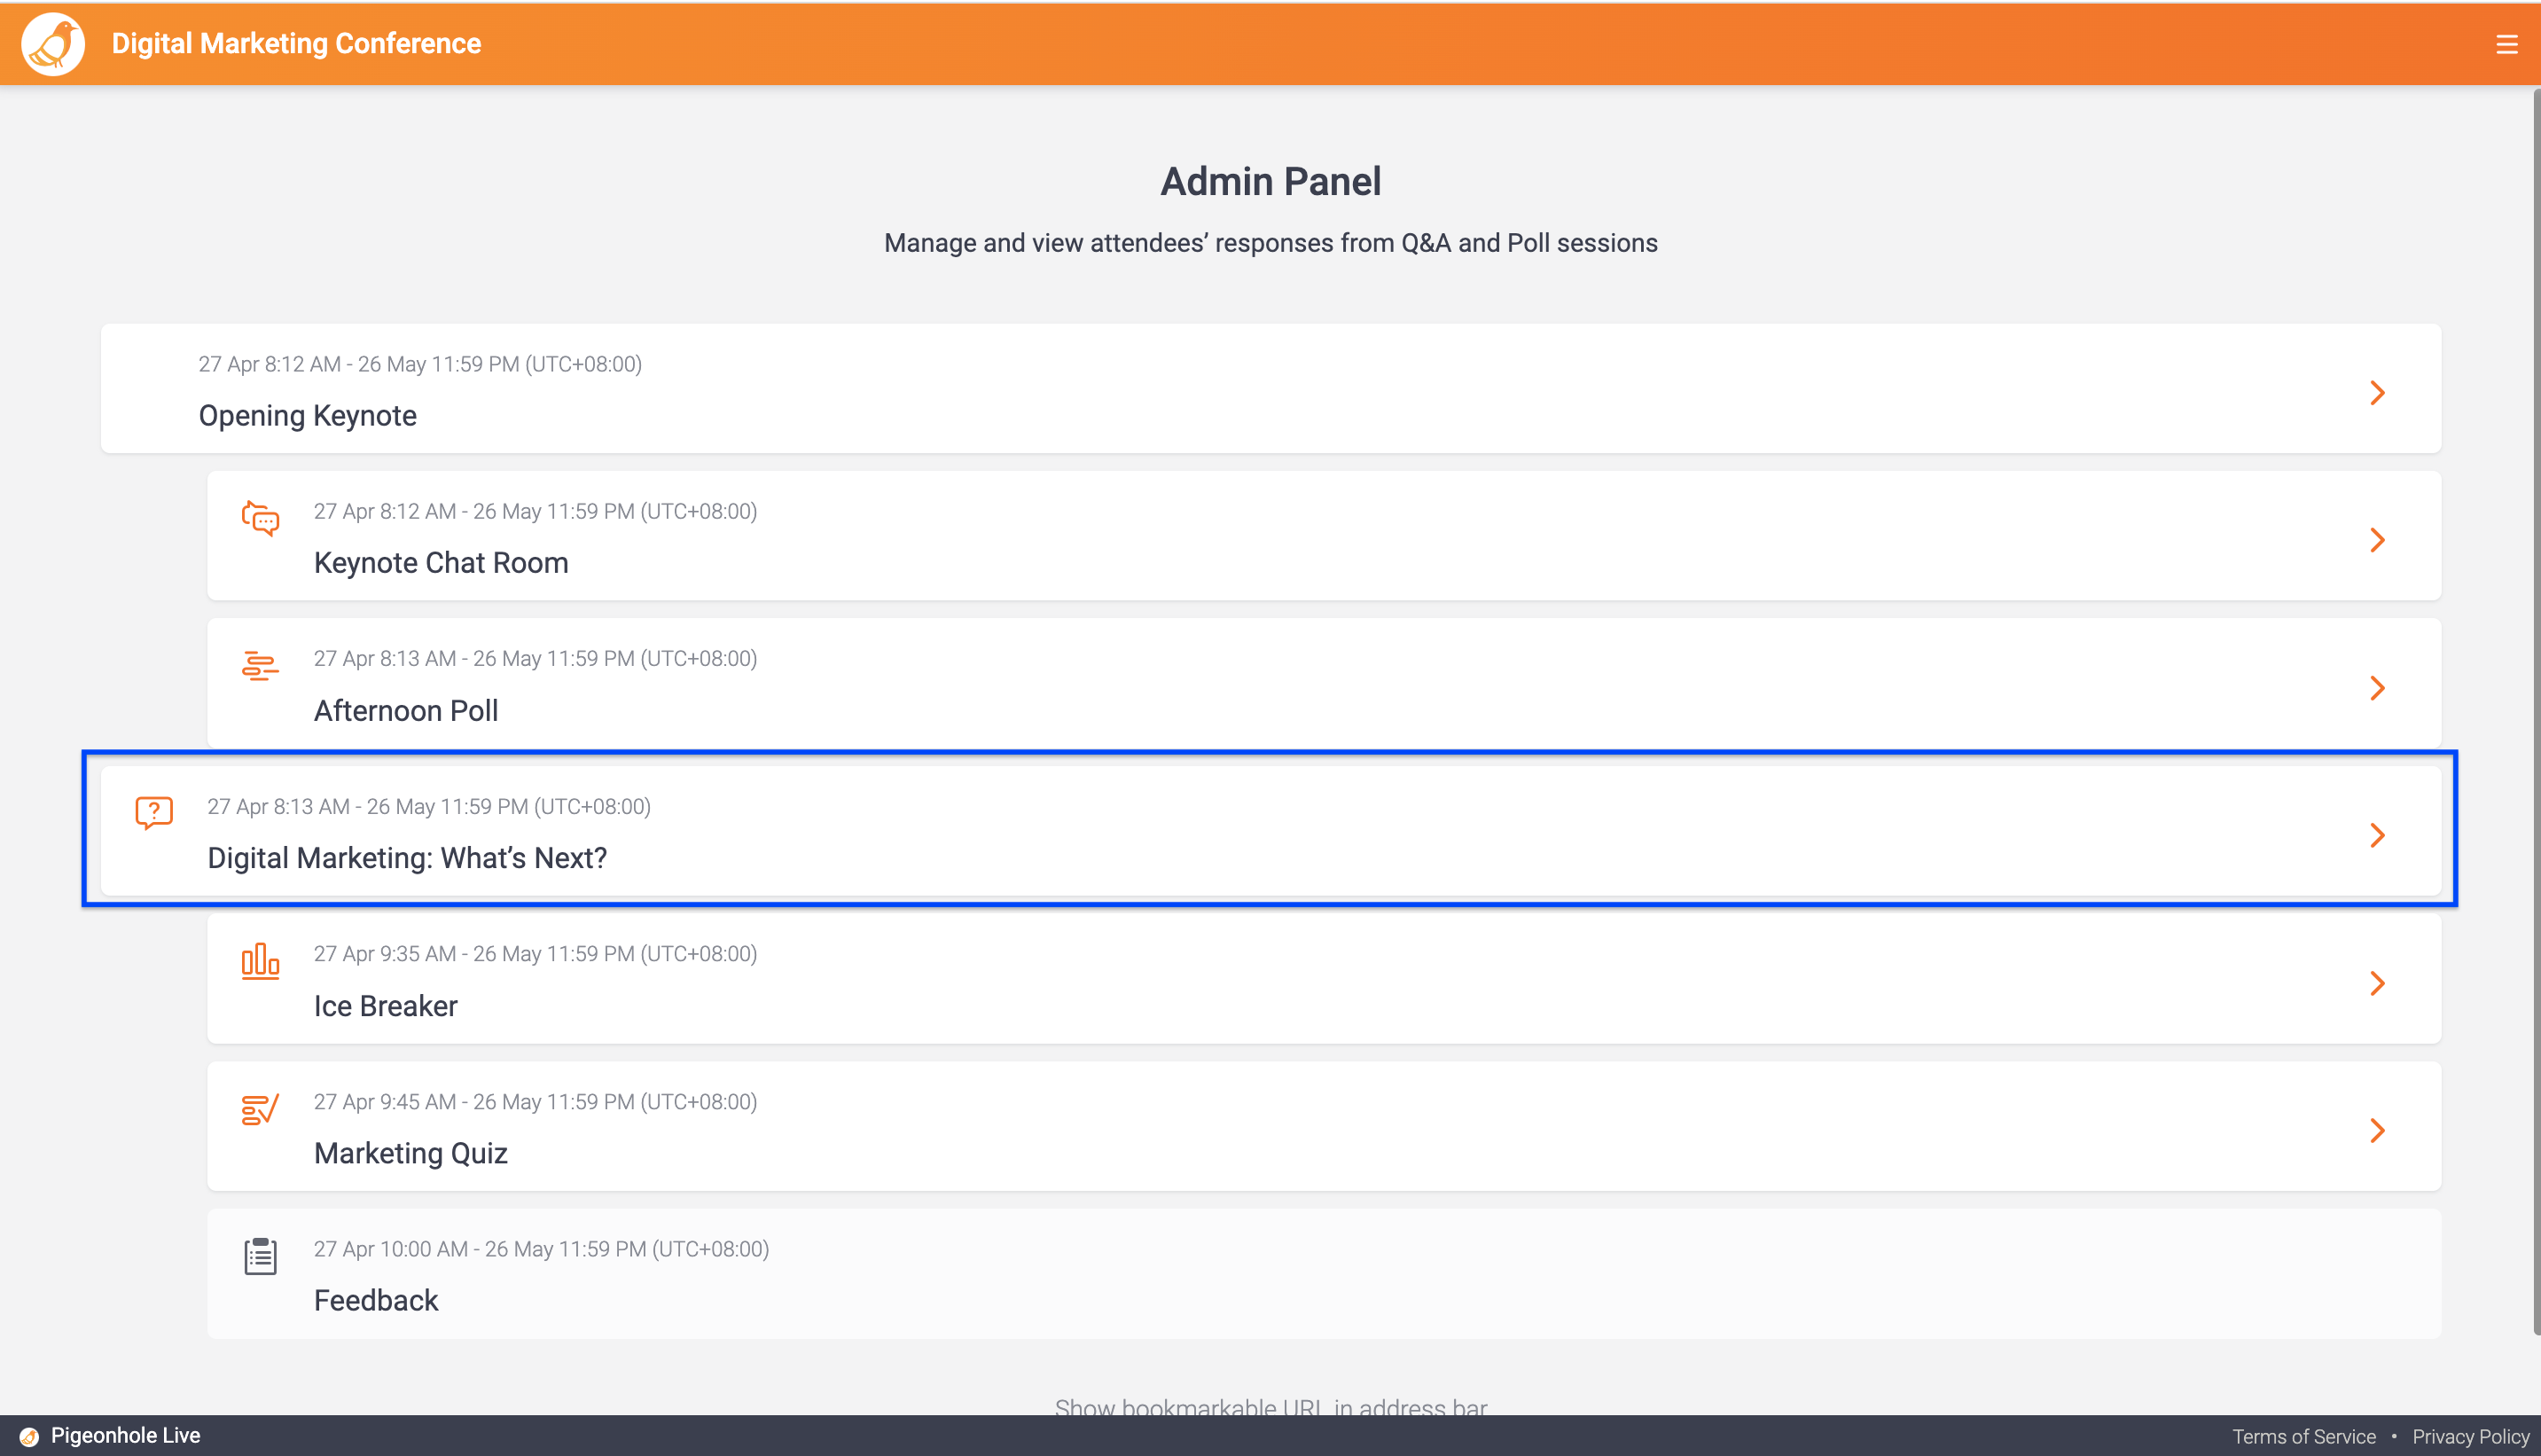Viewport: 2541px width, 1456px height.
Task: Click the Keynote Chat Room chat icon
Action: [260, 518]
